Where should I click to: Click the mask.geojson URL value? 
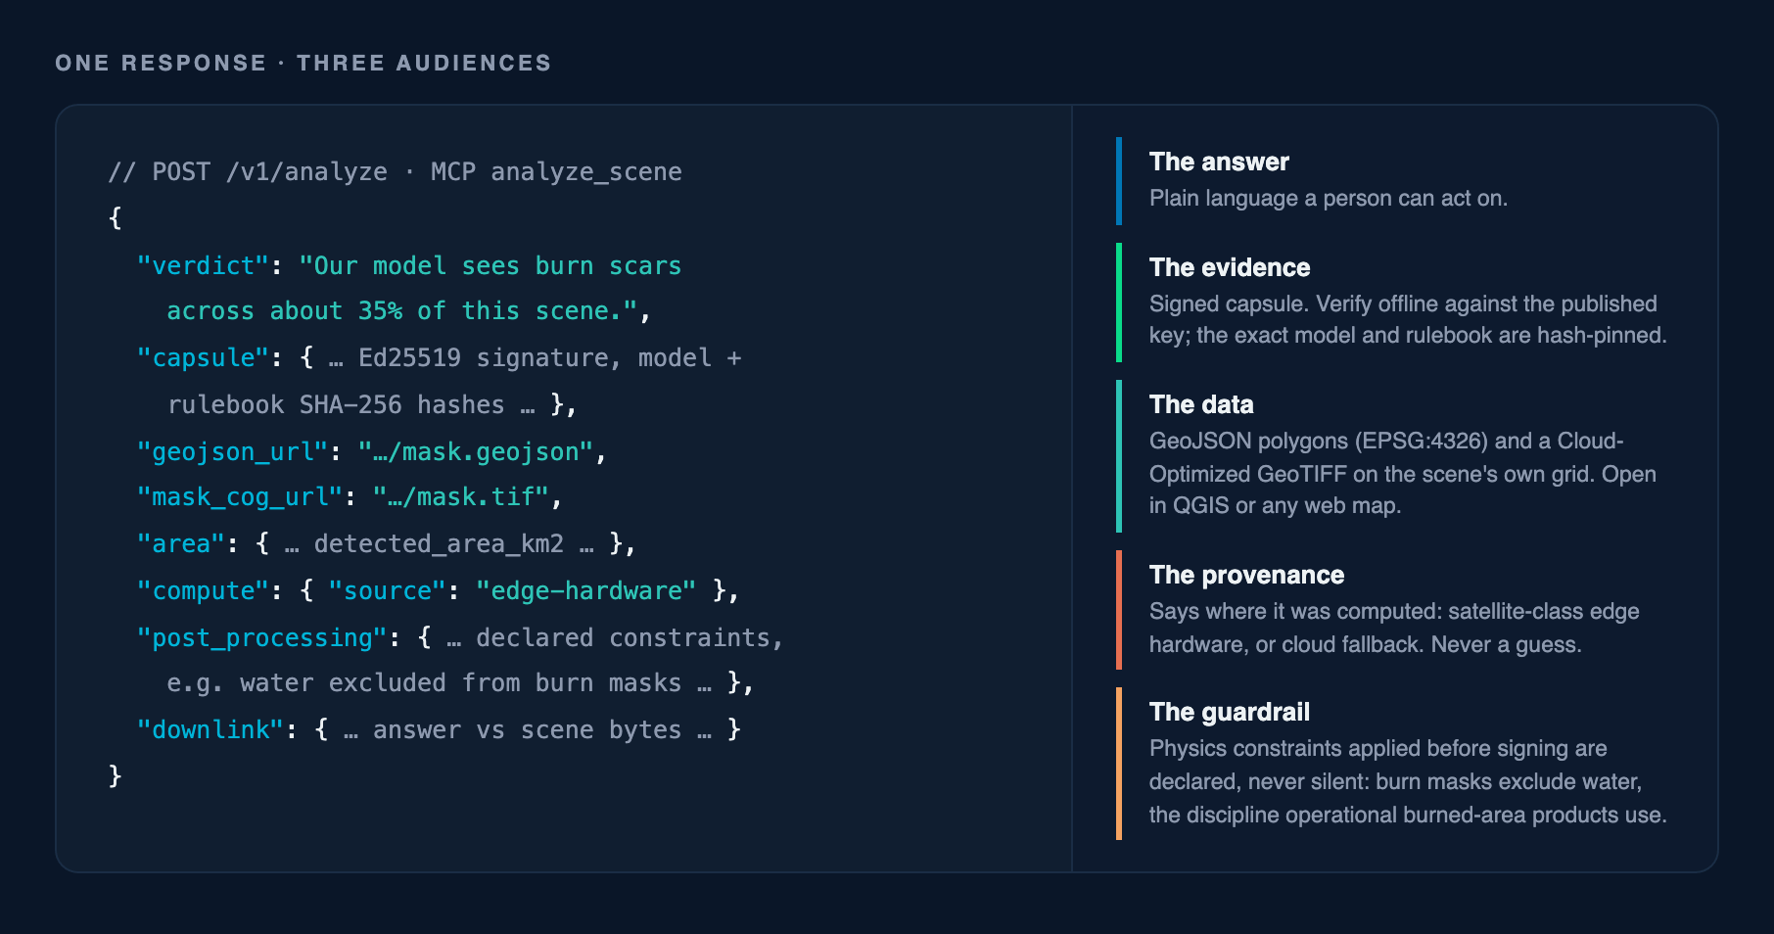[x=476, y=451]
